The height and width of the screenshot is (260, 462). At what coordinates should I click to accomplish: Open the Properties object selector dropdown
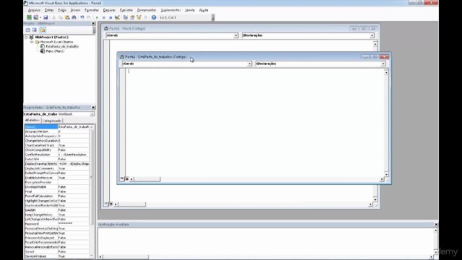(x=92, y=114)
